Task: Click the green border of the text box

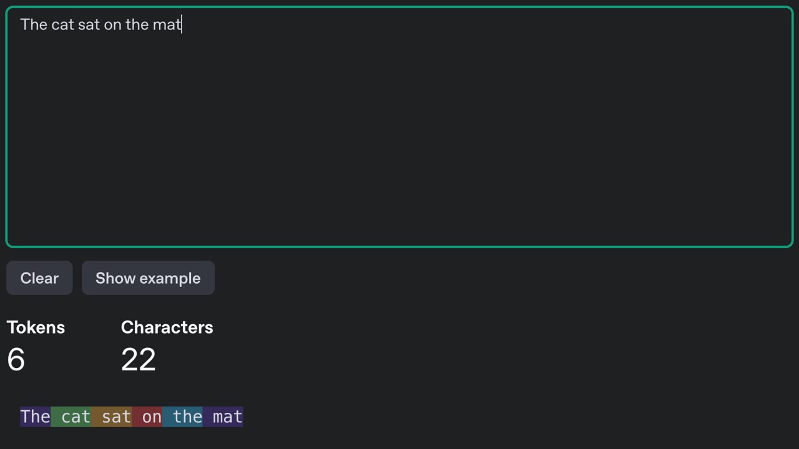Action: coord(399,7)
